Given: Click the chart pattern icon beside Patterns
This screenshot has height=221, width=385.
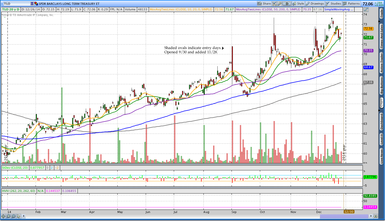Looking at the screenshot, I should [x=345, y=4].
